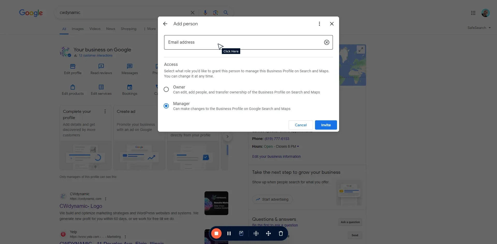The width and height of the screenshot is (497, 244).
Task: Click the voice search microphone icon
Action: pos(205,13)
